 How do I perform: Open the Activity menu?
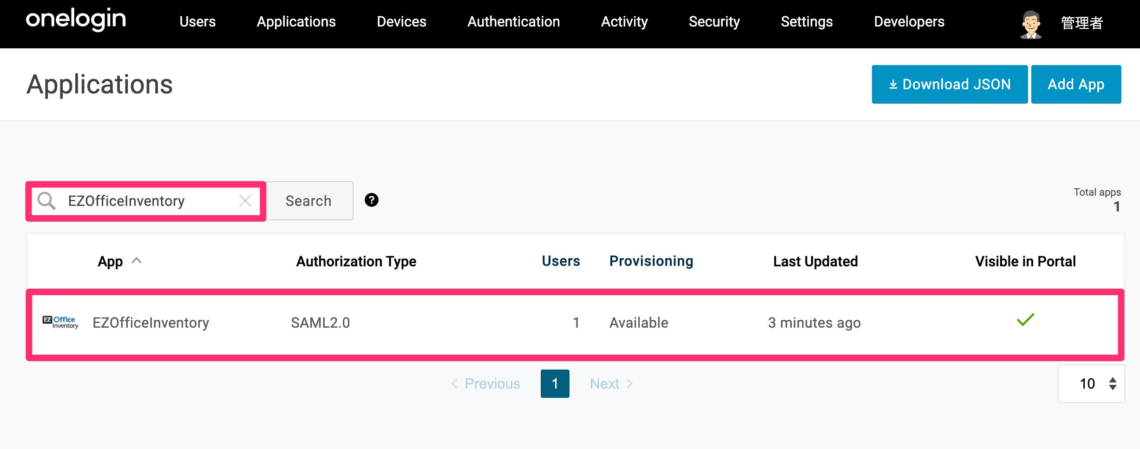624,22
